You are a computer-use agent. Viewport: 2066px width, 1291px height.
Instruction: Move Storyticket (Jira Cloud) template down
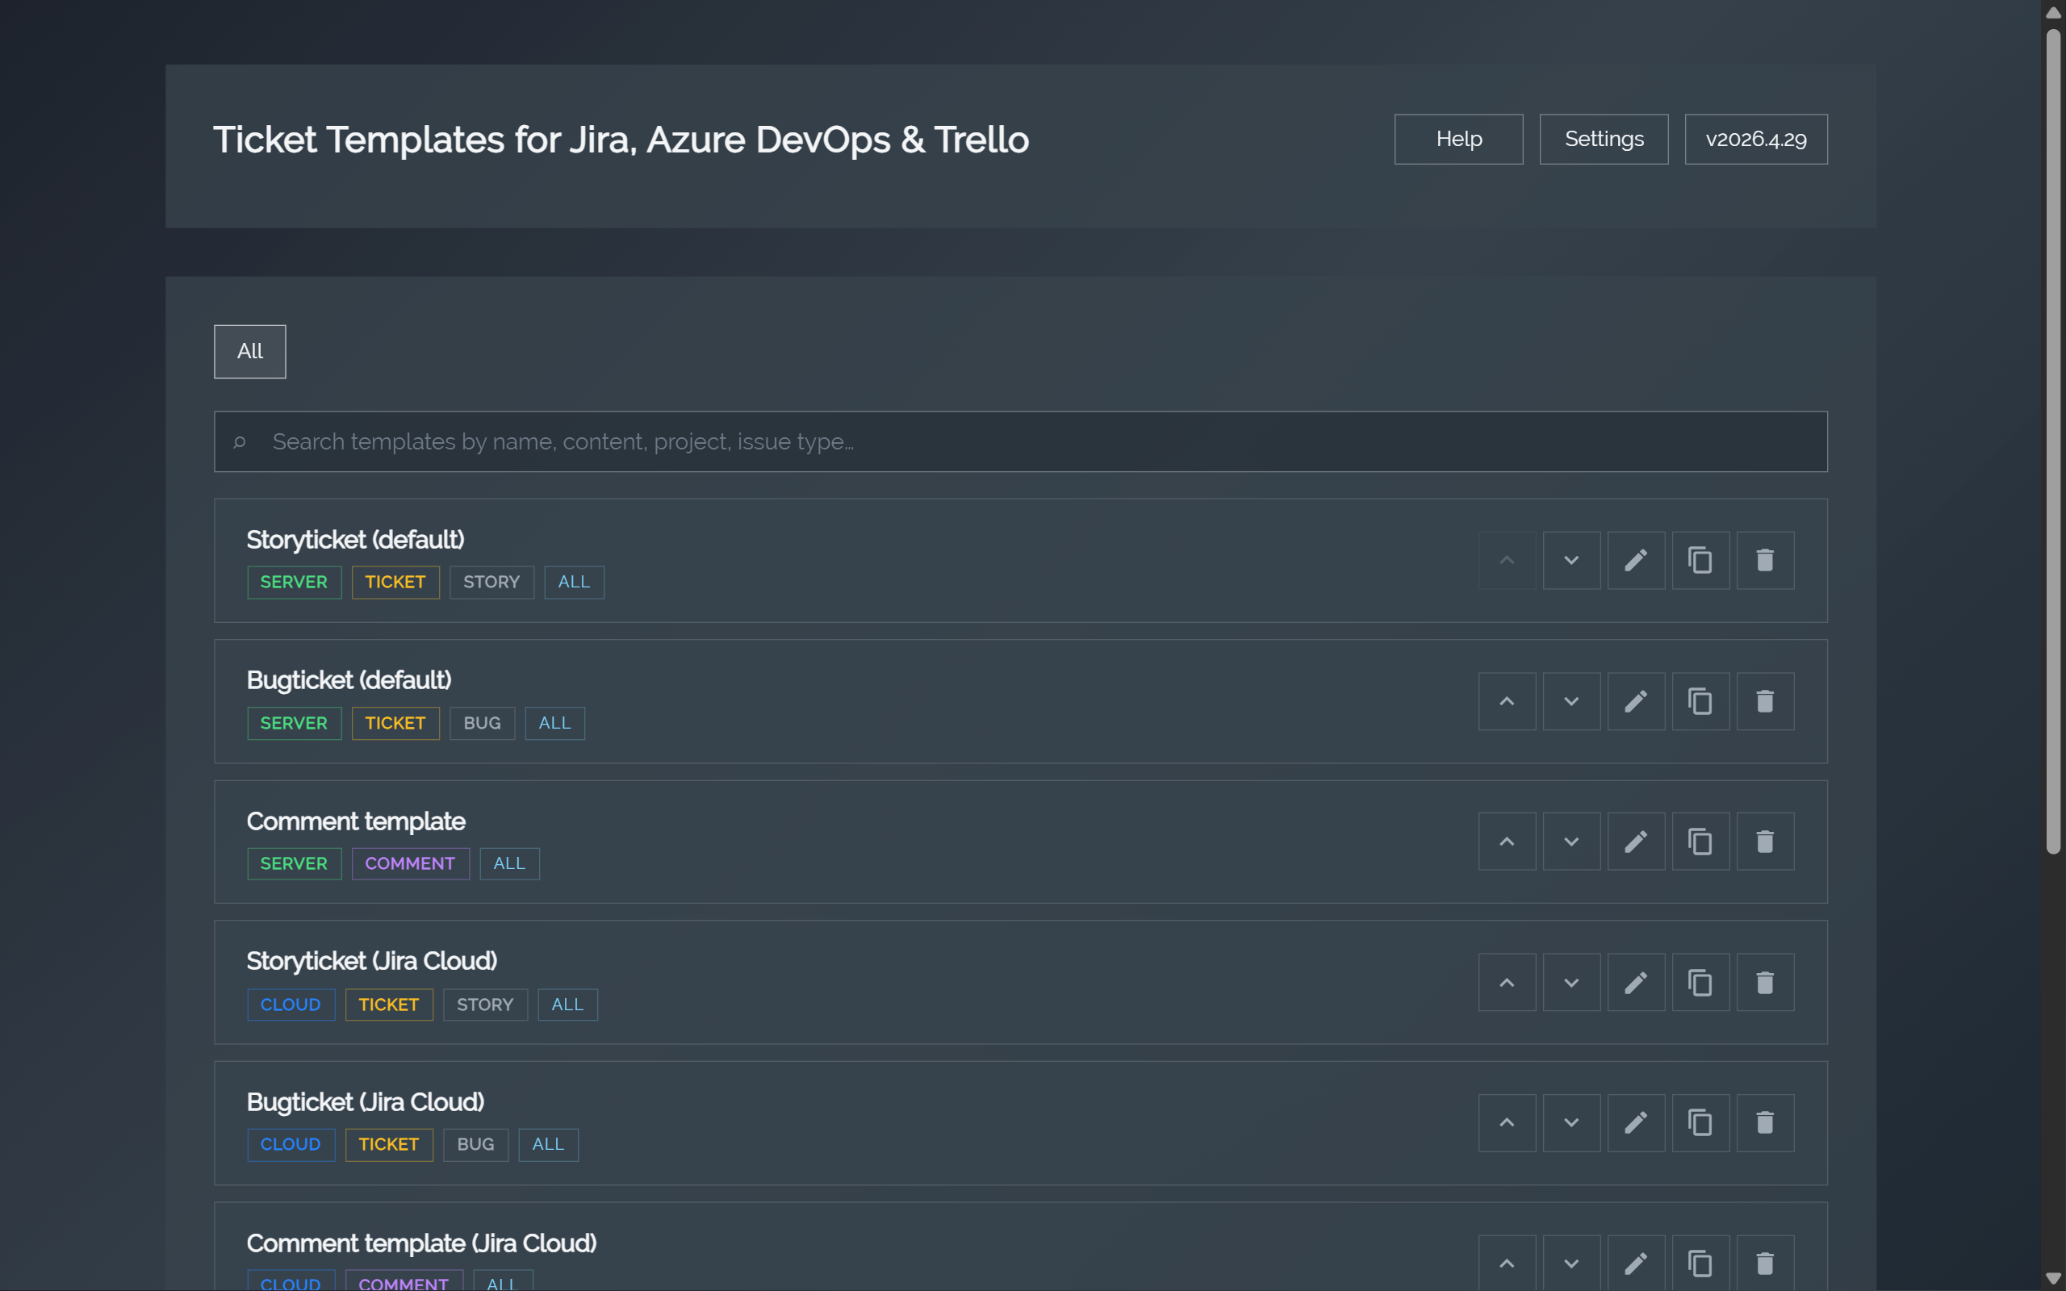click(x=1570, y=982)
